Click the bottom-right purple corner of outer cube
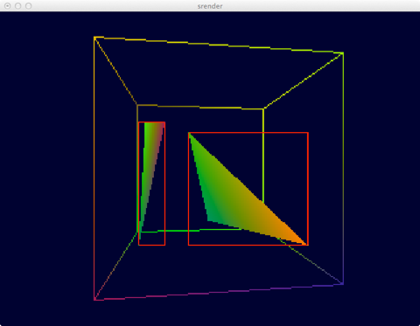The height and width of the screenshot is (326, 420). coord(343,283)
